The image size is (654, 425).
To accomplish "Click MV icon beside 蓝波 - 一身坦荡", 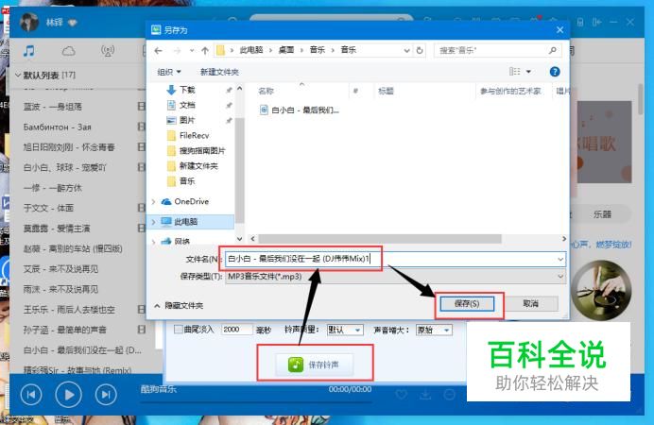I will [x=142, y=107].
